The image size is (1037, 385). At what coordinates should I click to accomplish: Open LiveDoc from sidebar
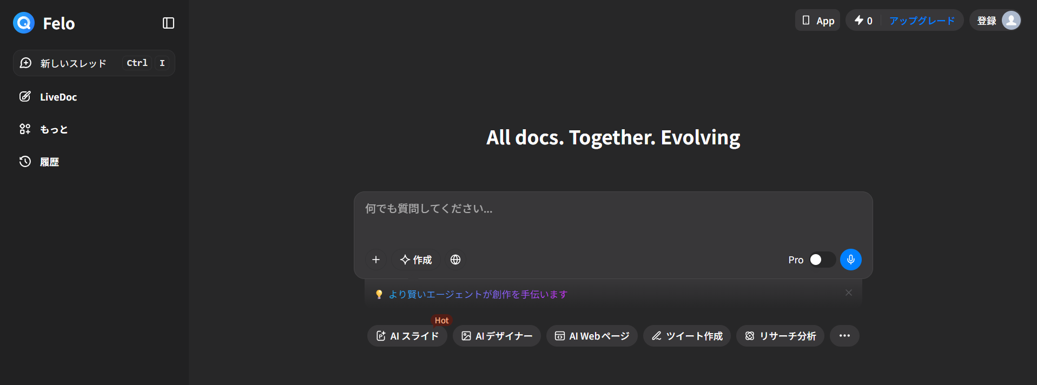58,97
